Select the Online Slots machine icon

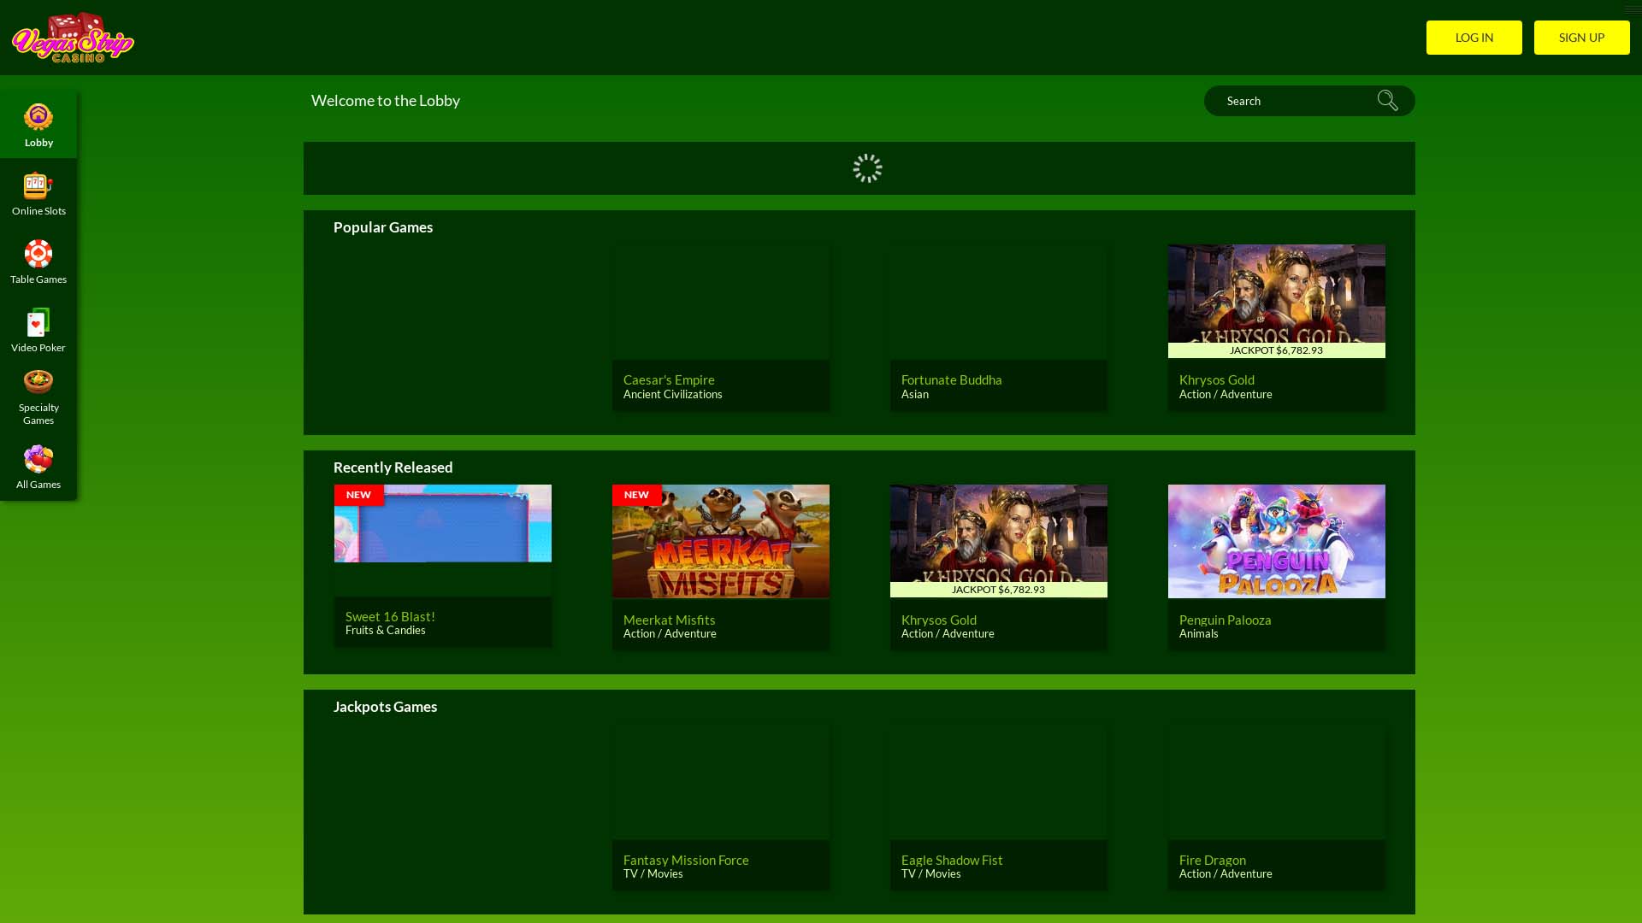tap(38, 185)
